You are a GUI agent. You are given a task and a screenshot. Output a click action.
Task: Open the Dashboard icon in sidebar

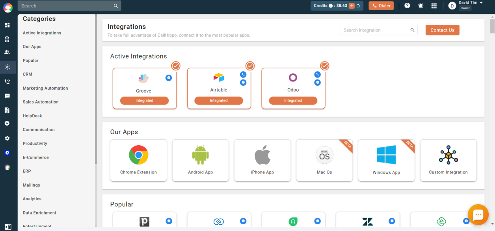(x=7, y=25)
